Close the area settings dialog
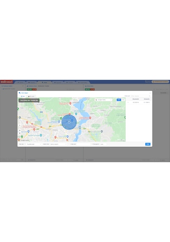 [x=150, y=93]
